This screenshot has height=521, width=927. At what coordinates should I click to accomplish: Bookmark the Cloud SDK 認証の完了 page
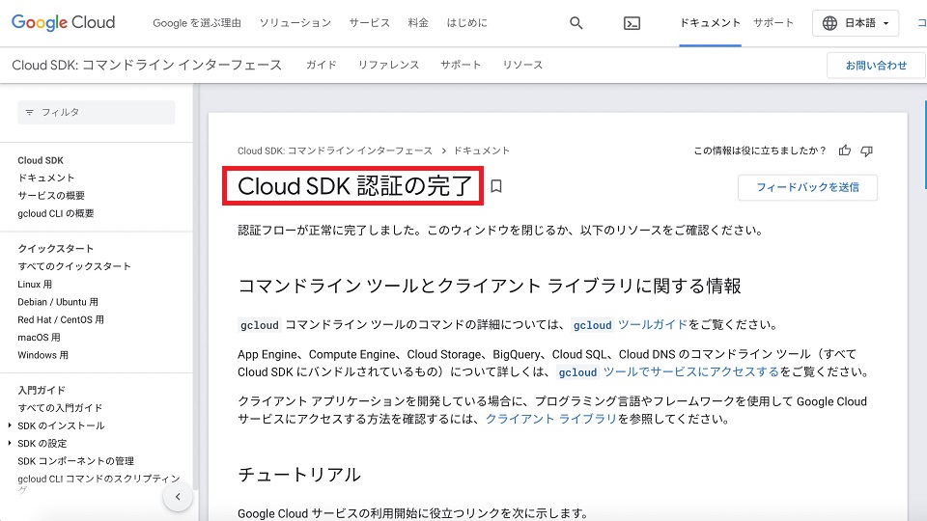496,186
